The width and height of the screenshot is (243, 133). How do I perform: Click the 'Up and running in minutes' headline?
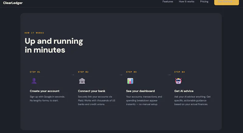coord(54,46)
